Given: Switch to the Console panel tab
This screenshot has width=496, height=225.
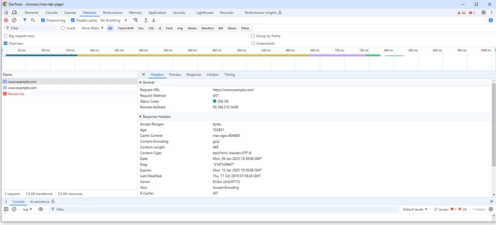Looking at the screenshot, I should coord(51,13).
